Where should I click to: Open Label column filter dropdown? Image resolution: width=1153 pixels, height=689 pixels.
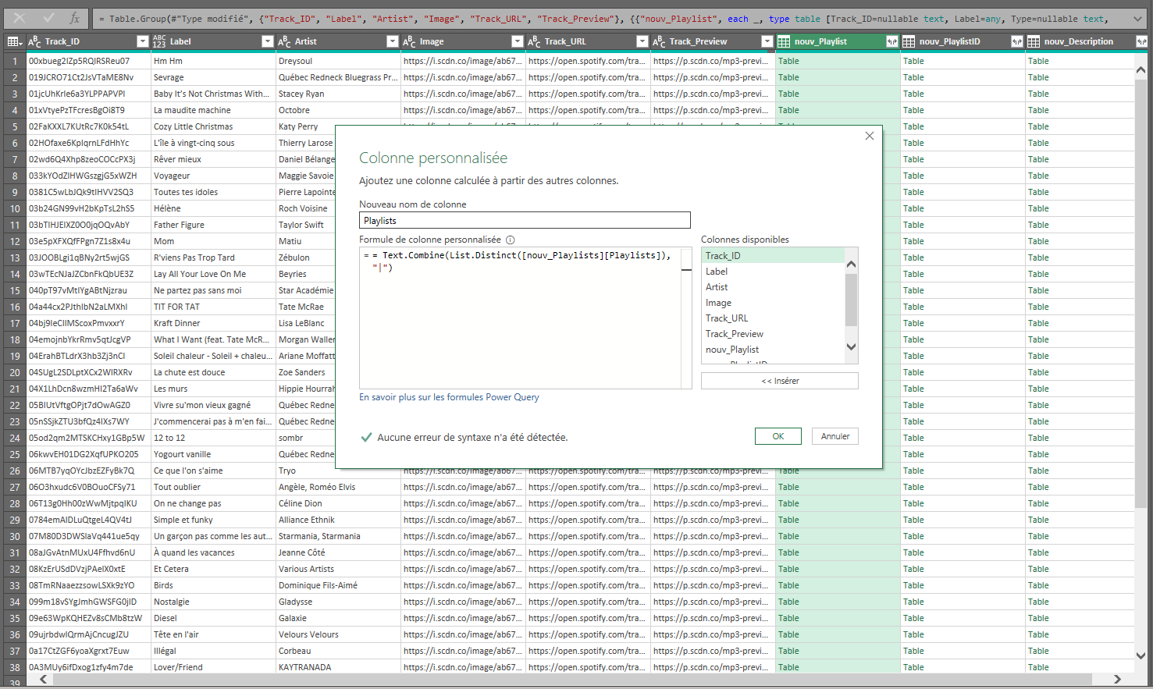coord(267,41)
